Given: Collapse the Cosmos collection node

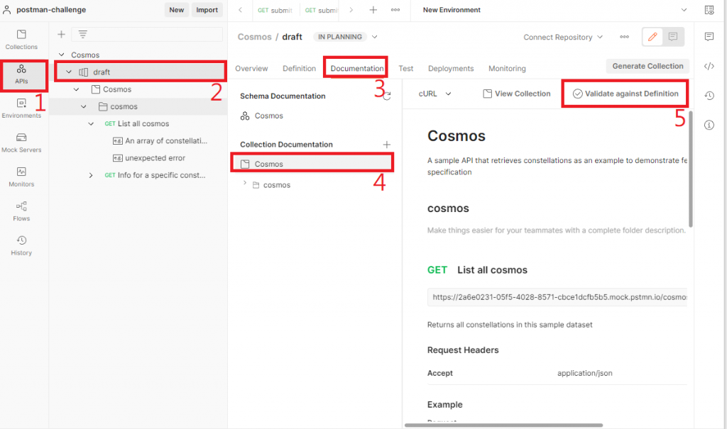Looking at the screenshot, I should click(x=76, y=89).
